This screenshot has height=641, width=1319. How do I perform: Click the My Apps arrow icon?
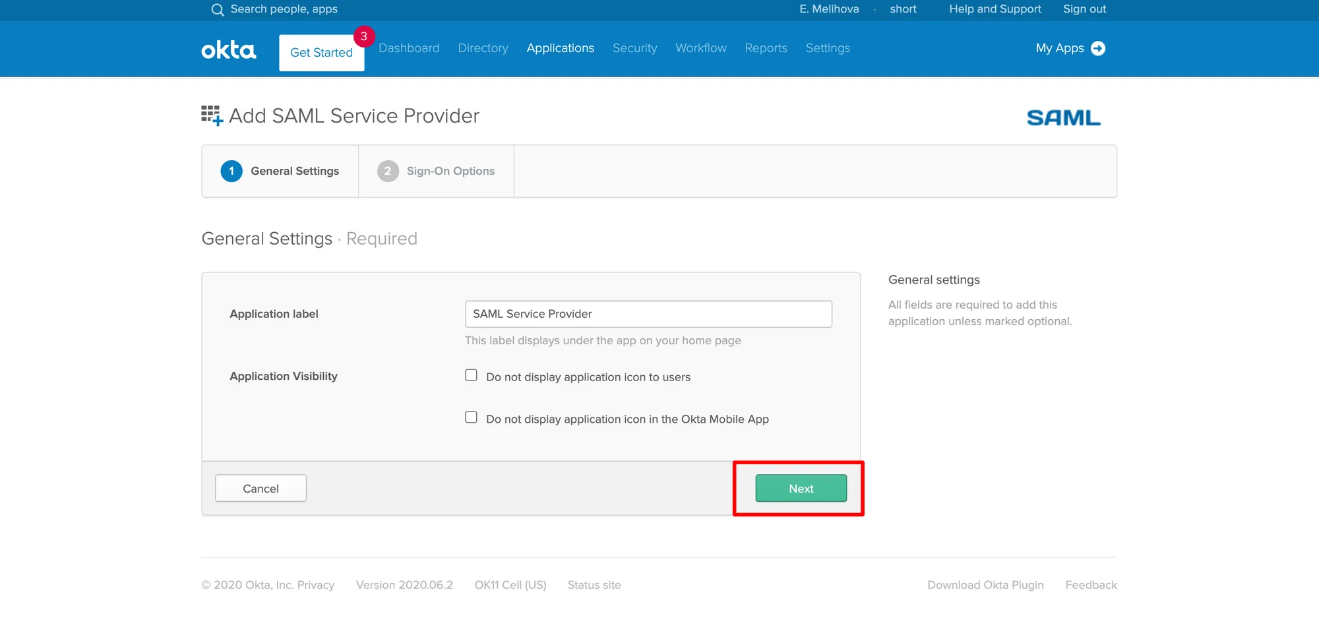pyautogui.click(x=1098, y=48)
